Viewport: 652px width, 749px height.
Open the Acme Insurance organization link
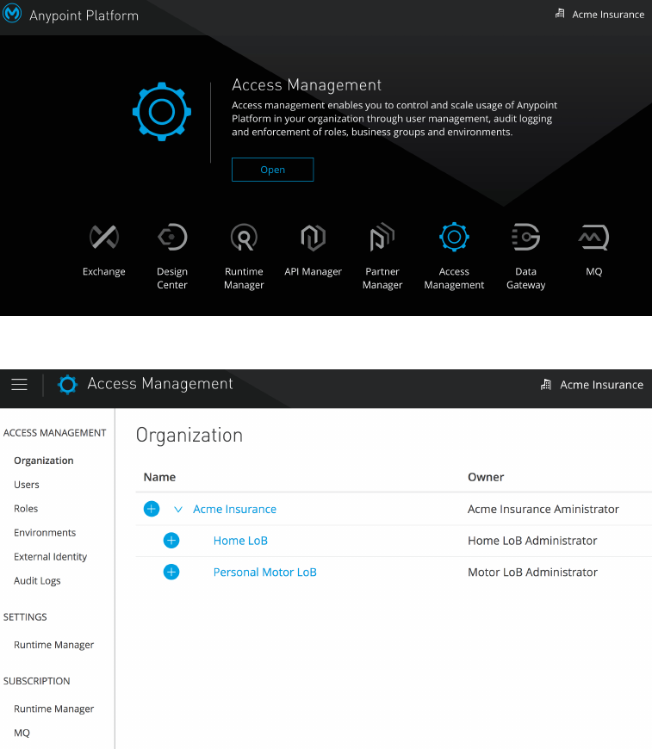(x=234, y=509)
